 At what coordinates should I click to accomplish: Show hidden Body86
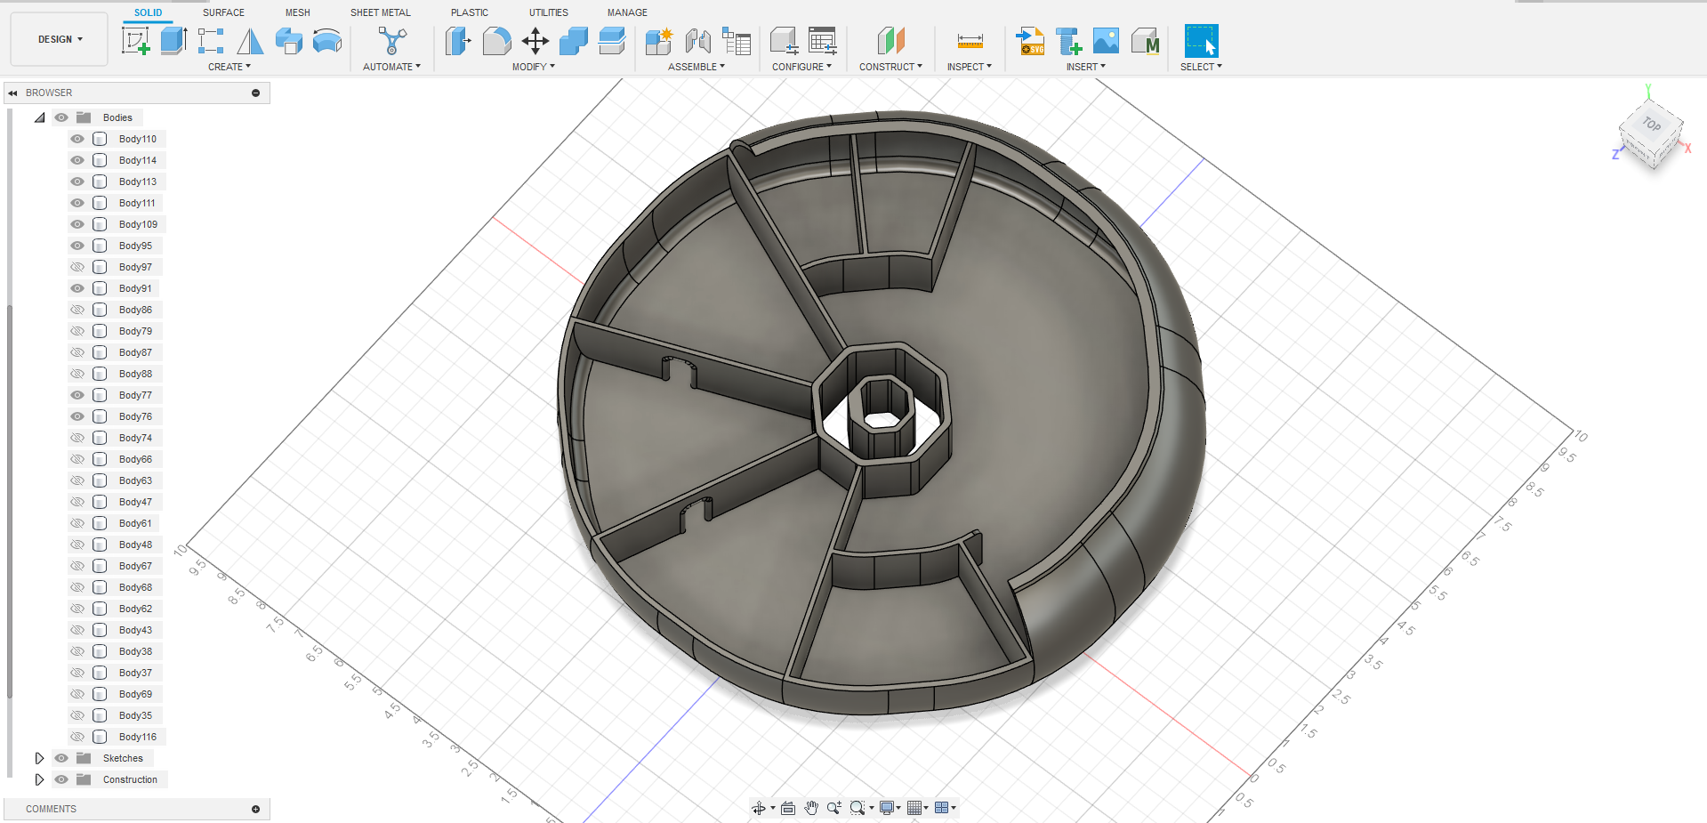[x=77, y=310]
